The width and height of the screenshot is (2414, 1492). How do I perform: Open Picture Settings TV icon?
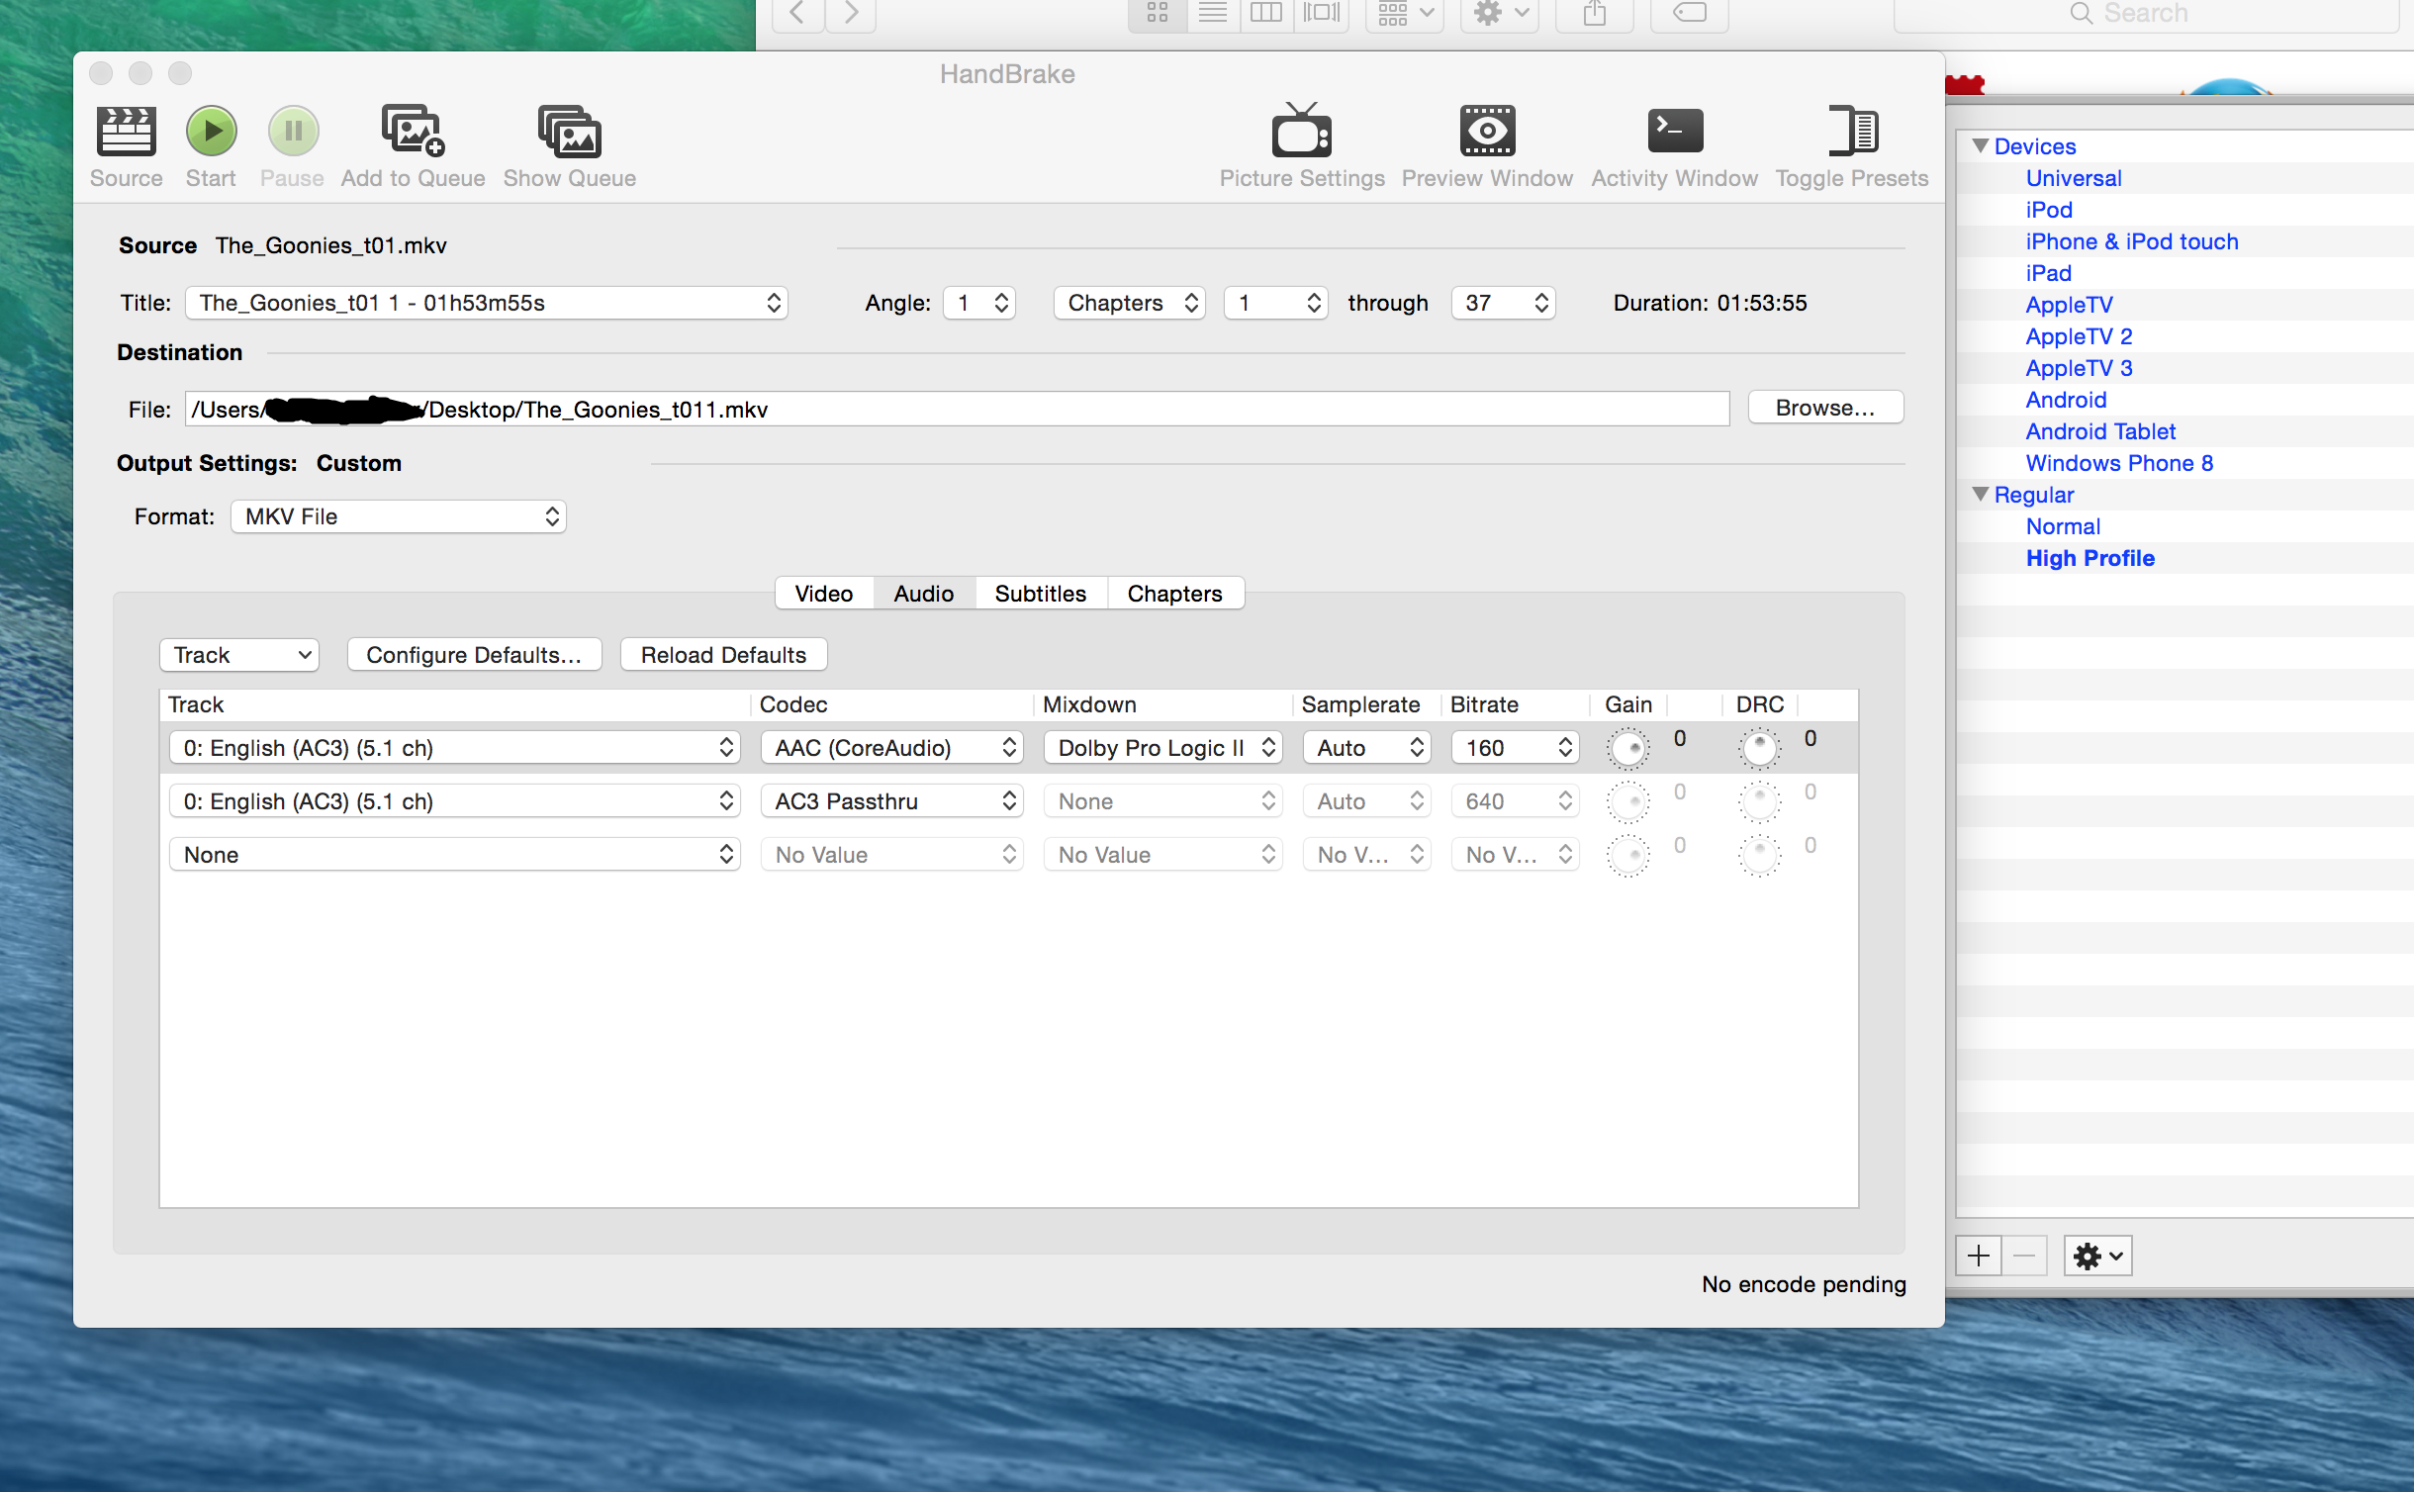(1302, 130)
